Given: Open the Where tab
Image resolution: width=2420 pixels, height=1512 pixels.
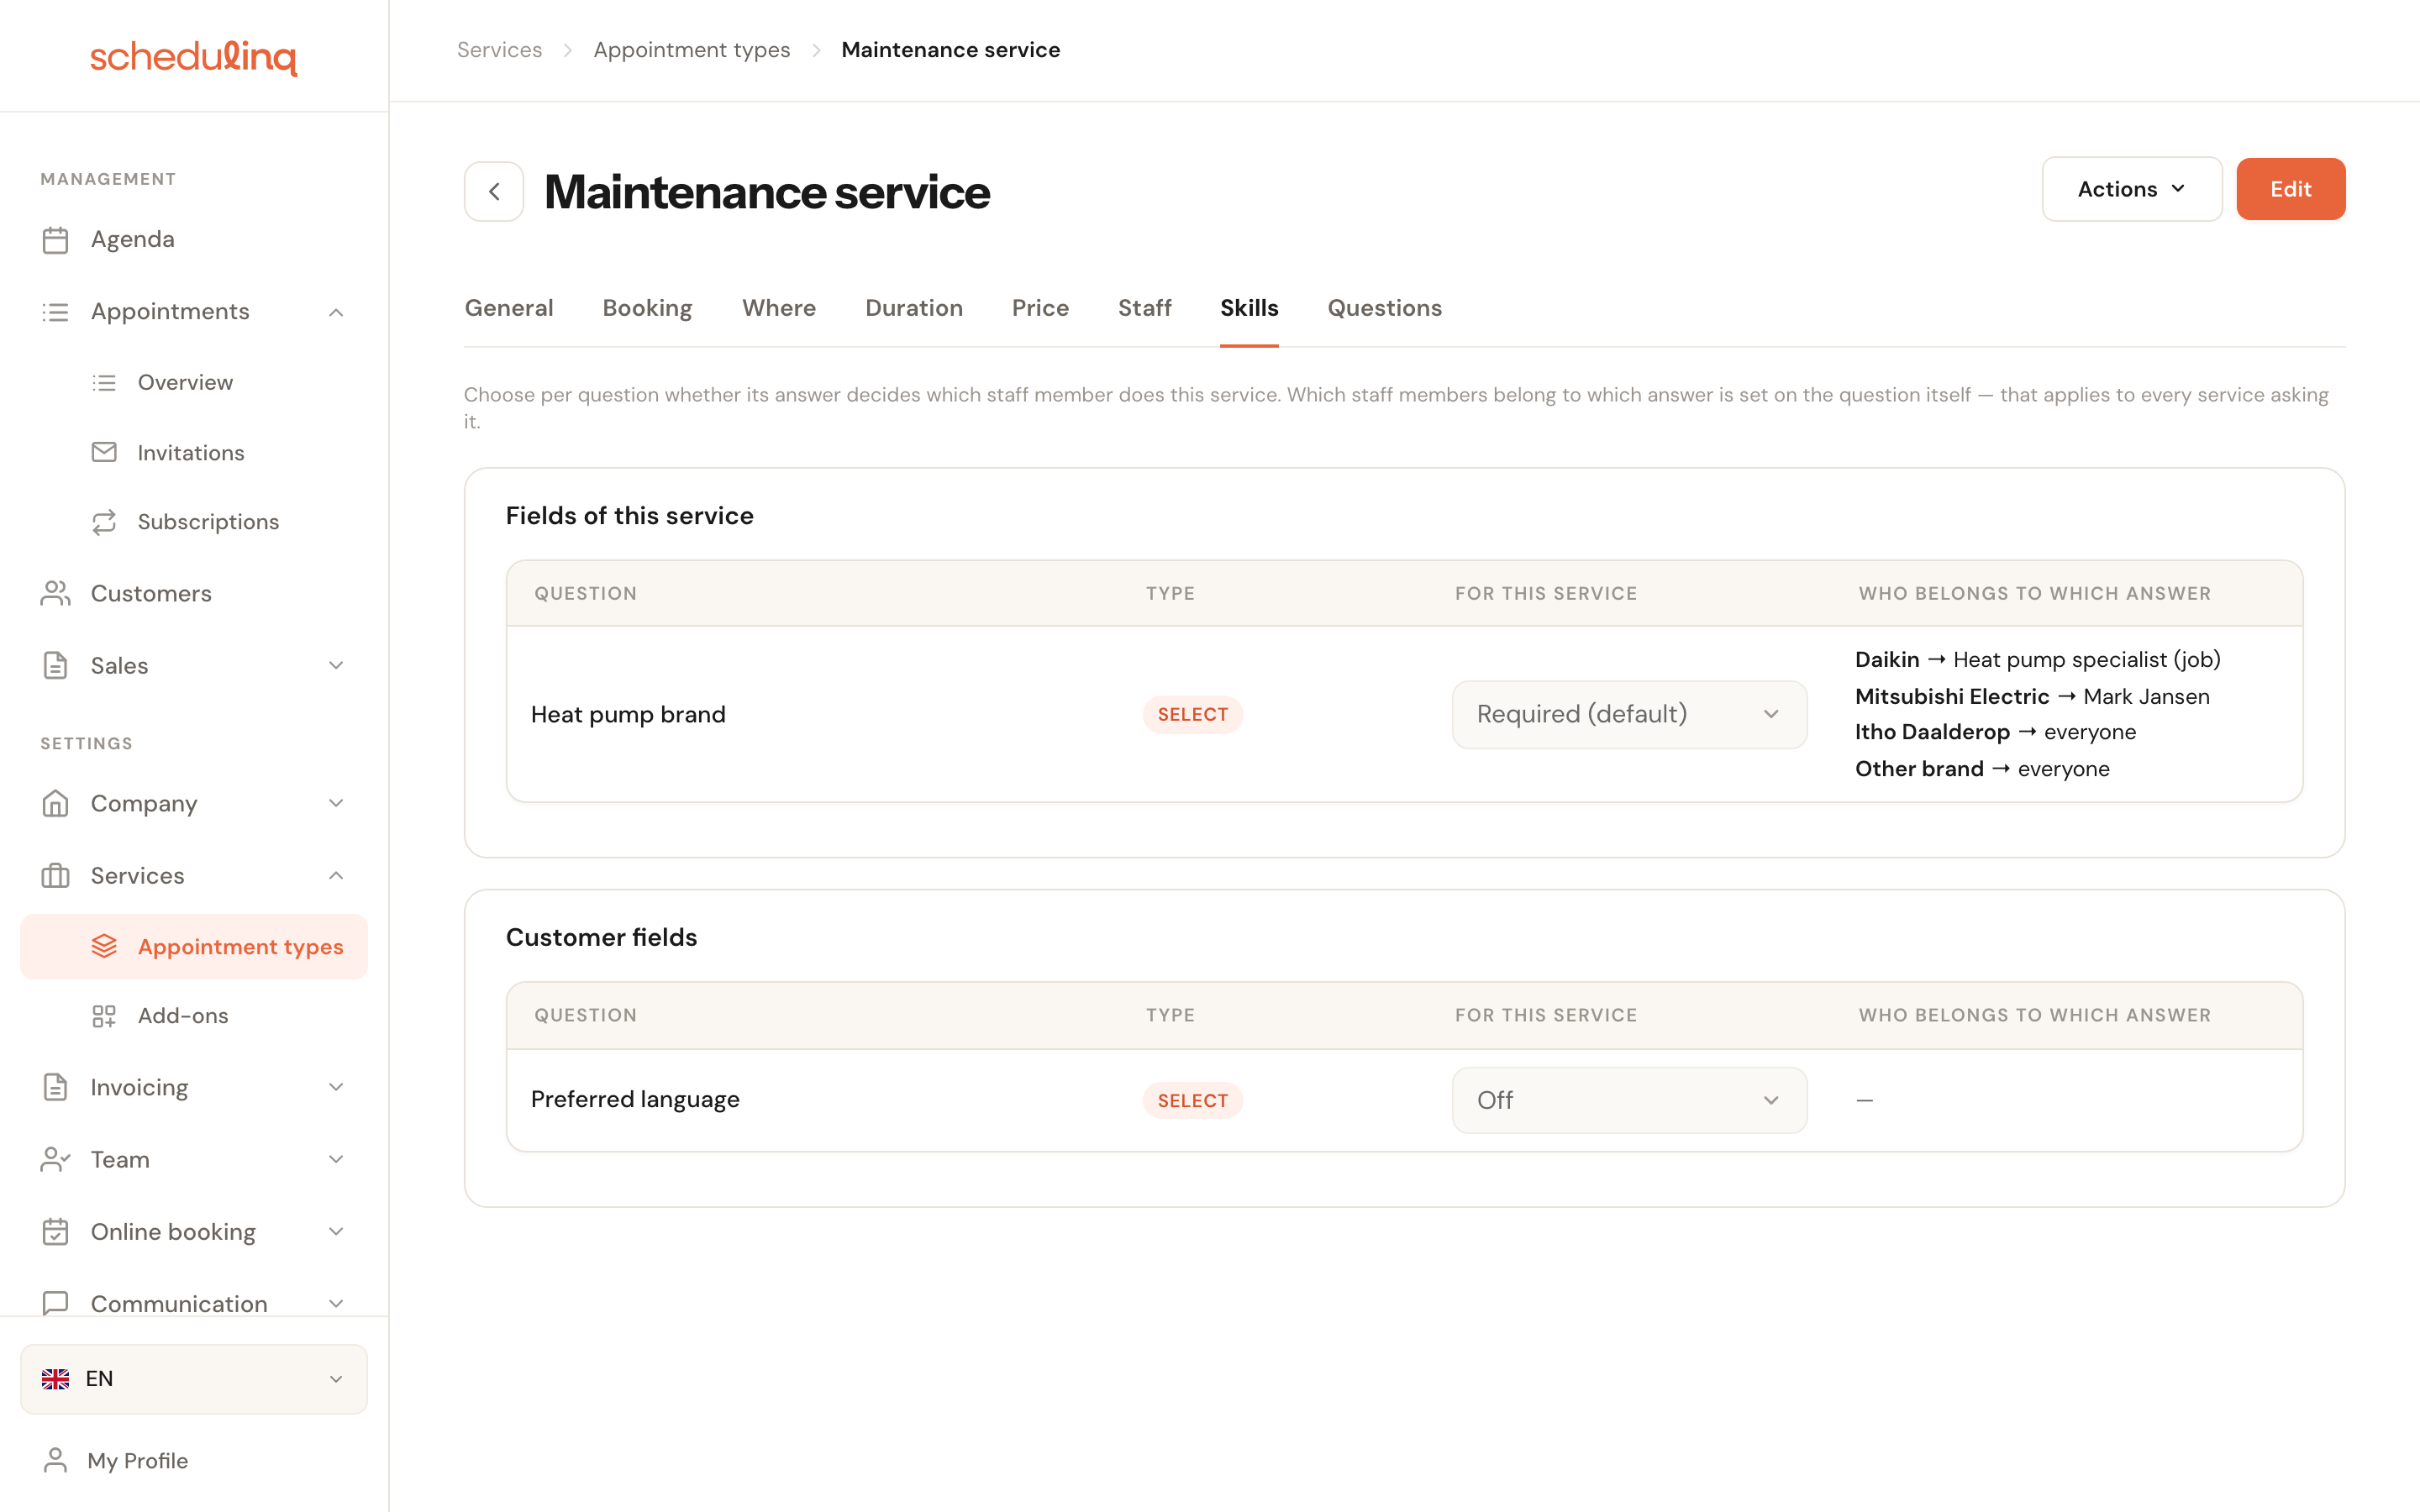Looking at the screenshot, I should click(779, 308).
